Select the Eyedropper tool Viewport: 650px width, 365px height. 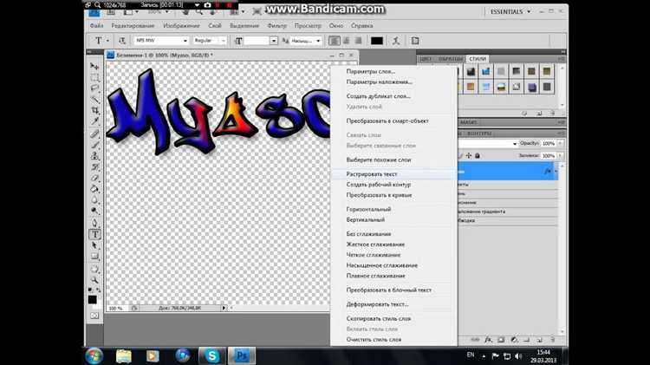coord(94,121)
